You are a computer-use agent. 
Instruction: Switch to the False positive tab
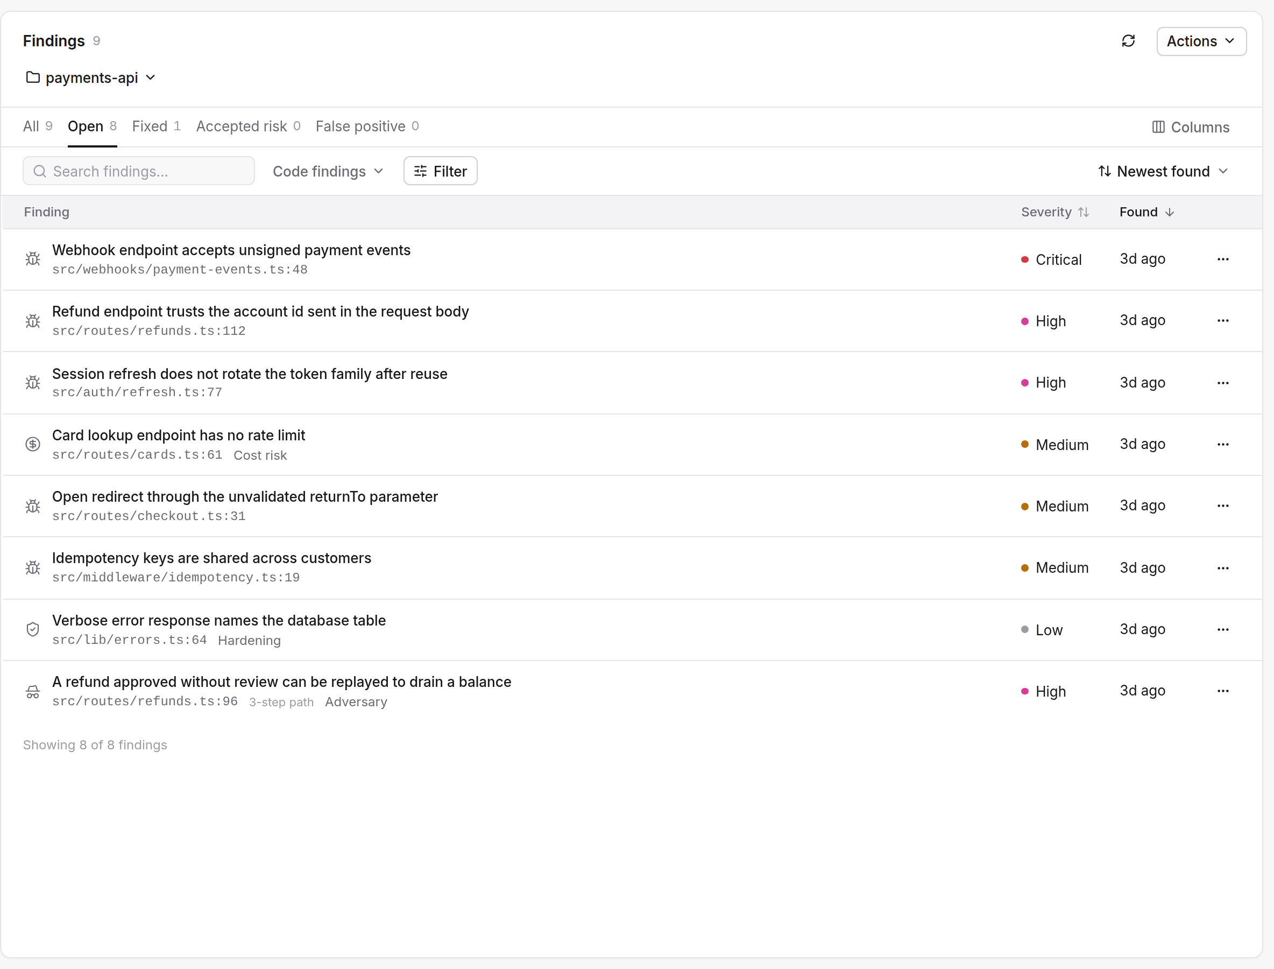click(x=367, y=127)
